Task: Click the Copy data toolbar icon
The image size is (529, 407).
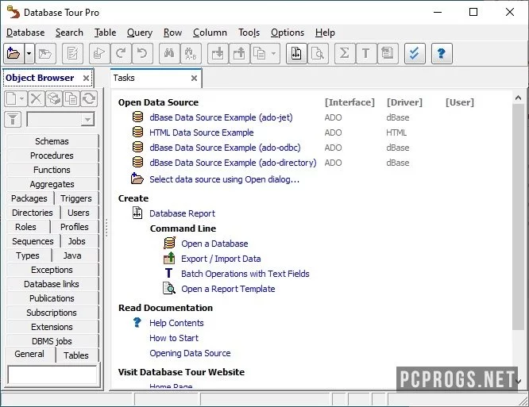Action: [260, 53]
